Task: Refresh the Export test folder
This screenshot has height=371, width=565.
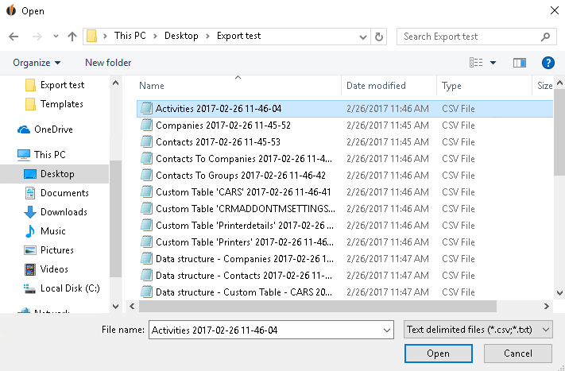Action: coord(379,37)
